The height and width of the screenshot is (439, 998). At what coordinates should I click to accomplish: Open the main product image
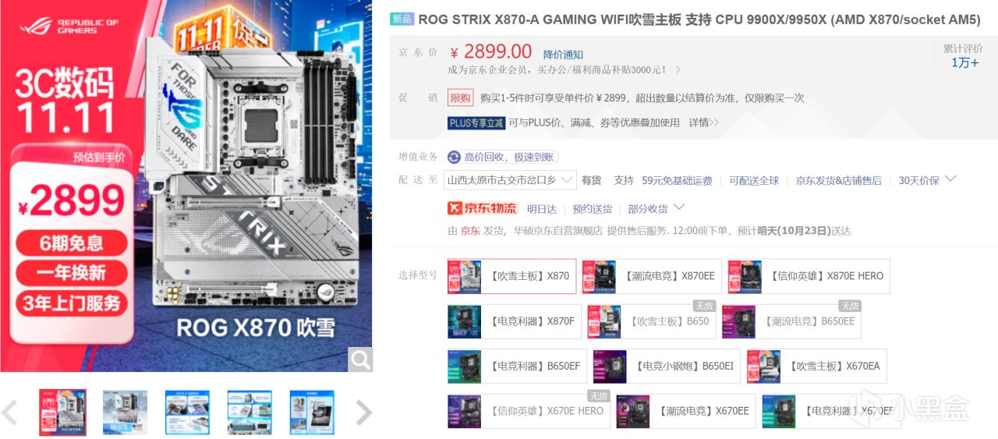pos(186,186)
